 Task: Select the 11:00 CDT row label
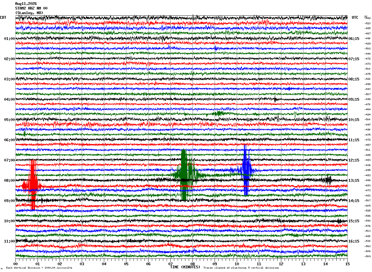[x=10, y=241]
